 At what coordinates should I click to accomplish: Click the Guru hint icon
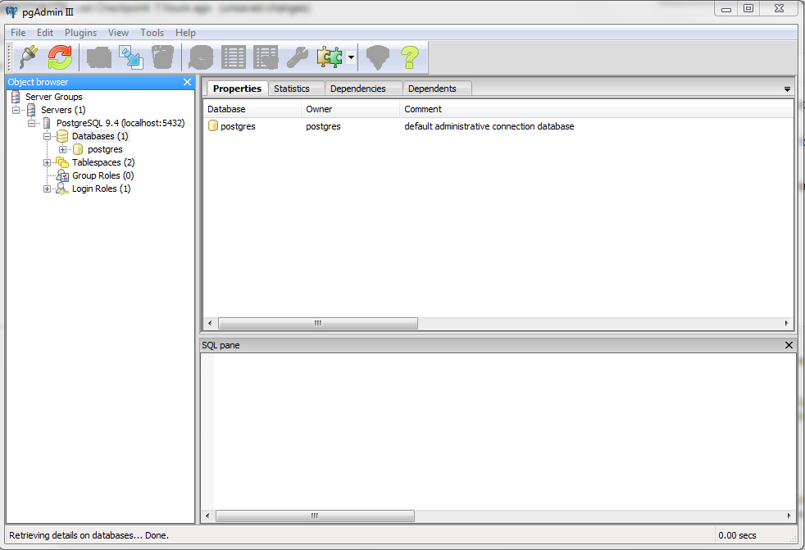(x=378, y=57)
